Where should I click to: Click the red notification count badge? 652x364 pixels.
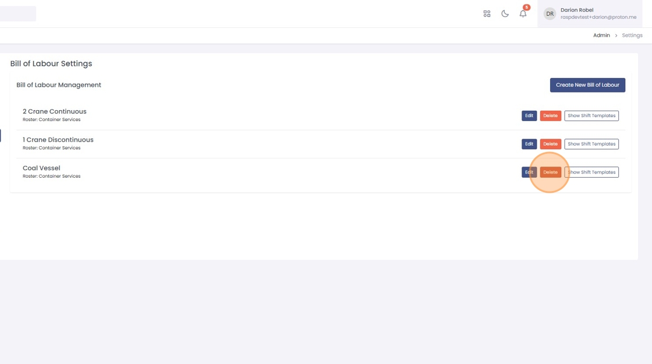click(526, 8)
